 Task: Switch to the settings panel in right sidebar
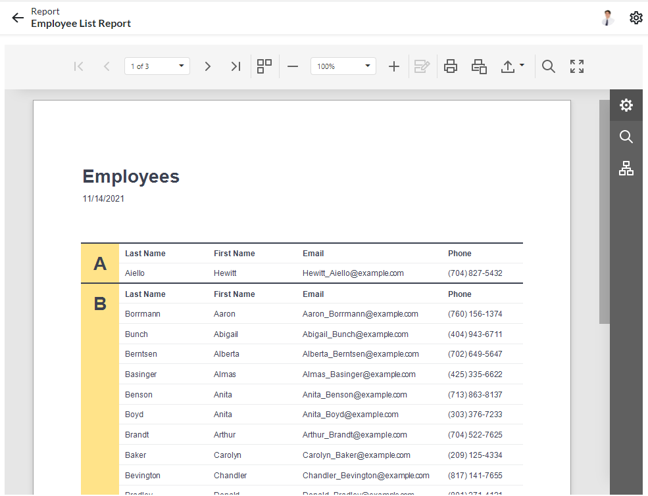tap(626, 105)
